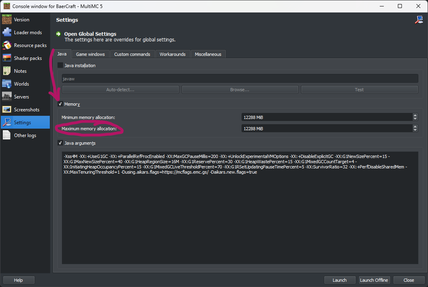Click the maximum memory allocation value field
The height and width of the screenshot is (287, 428).
pos(327,128)
